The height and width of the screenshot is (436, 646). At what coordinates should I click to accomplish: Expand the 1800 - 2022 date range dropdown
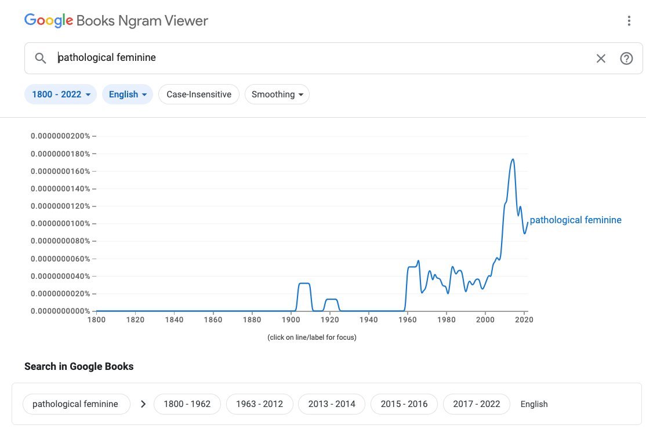coord(61,95)
